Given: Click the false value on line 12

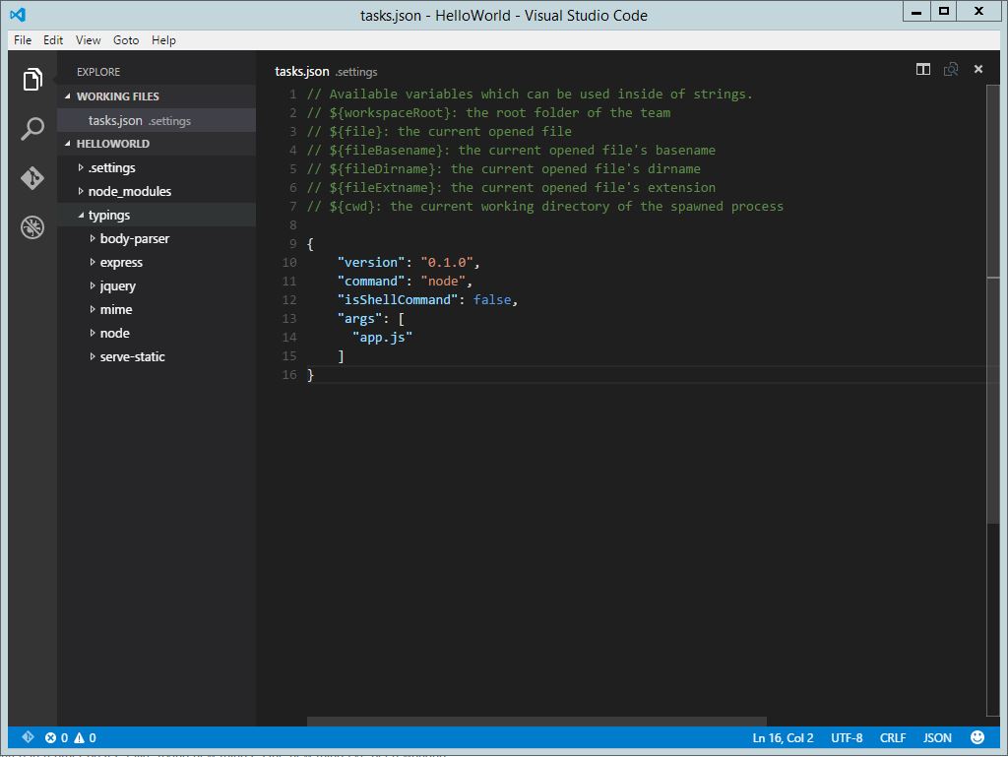Looking at the screenshot, I should point(492,299).
